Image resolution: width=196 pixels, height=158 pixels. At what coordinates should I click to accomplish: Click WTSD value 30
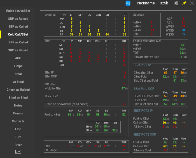[183, 30]
